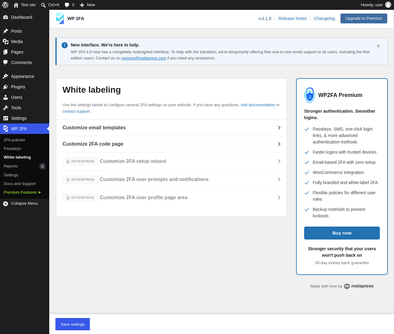The height and width of the screenshot is (334, 394).
Task: Click the plus icon beside New
Action: [x=82, y=5]
